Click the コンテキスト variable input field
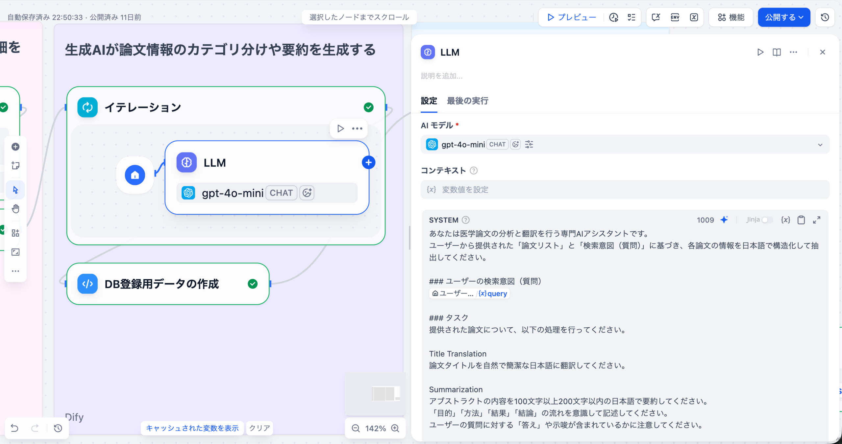This screenshot has width=842, height=444. [x=625, y=190]
